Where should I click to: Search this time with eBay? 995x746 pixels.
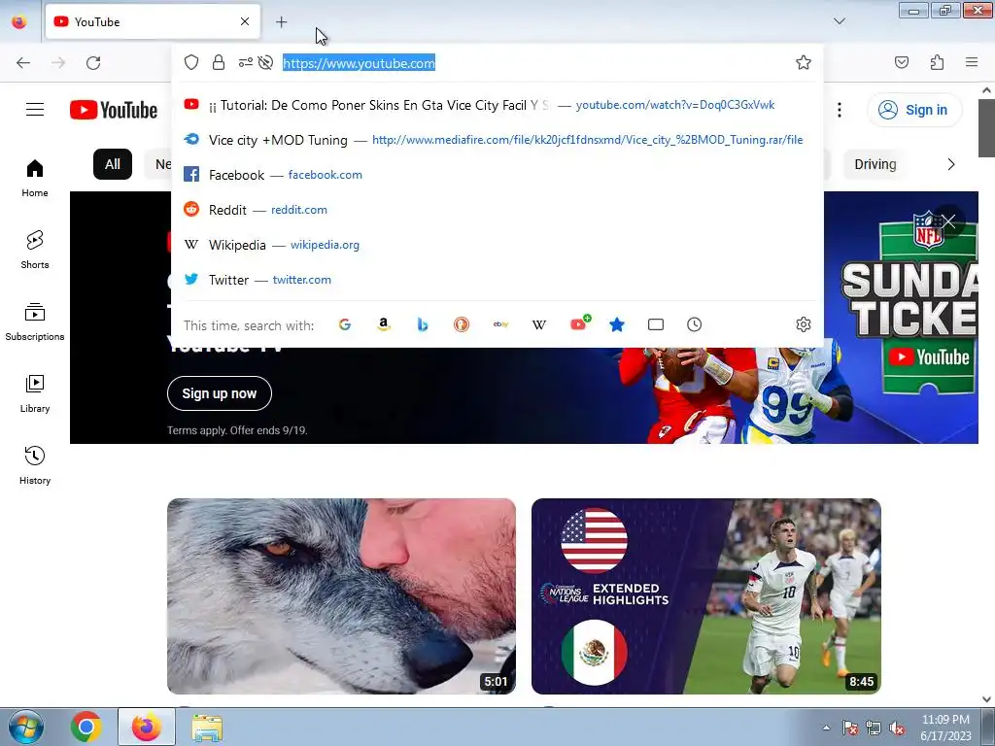(x=500, y=324)
